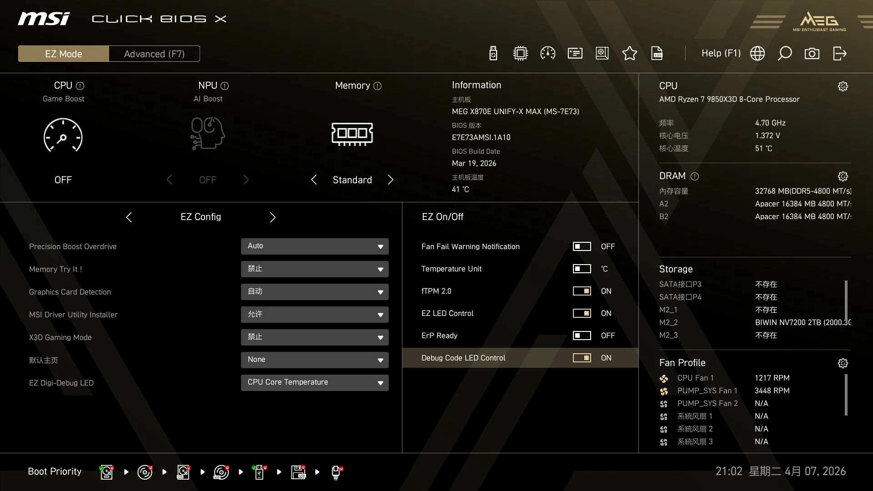Image resolution: width=873 pixels, height=491 pixels.
Task: Expand X3D Gaming Mode dropdown
Action: [x=315, y=337]
